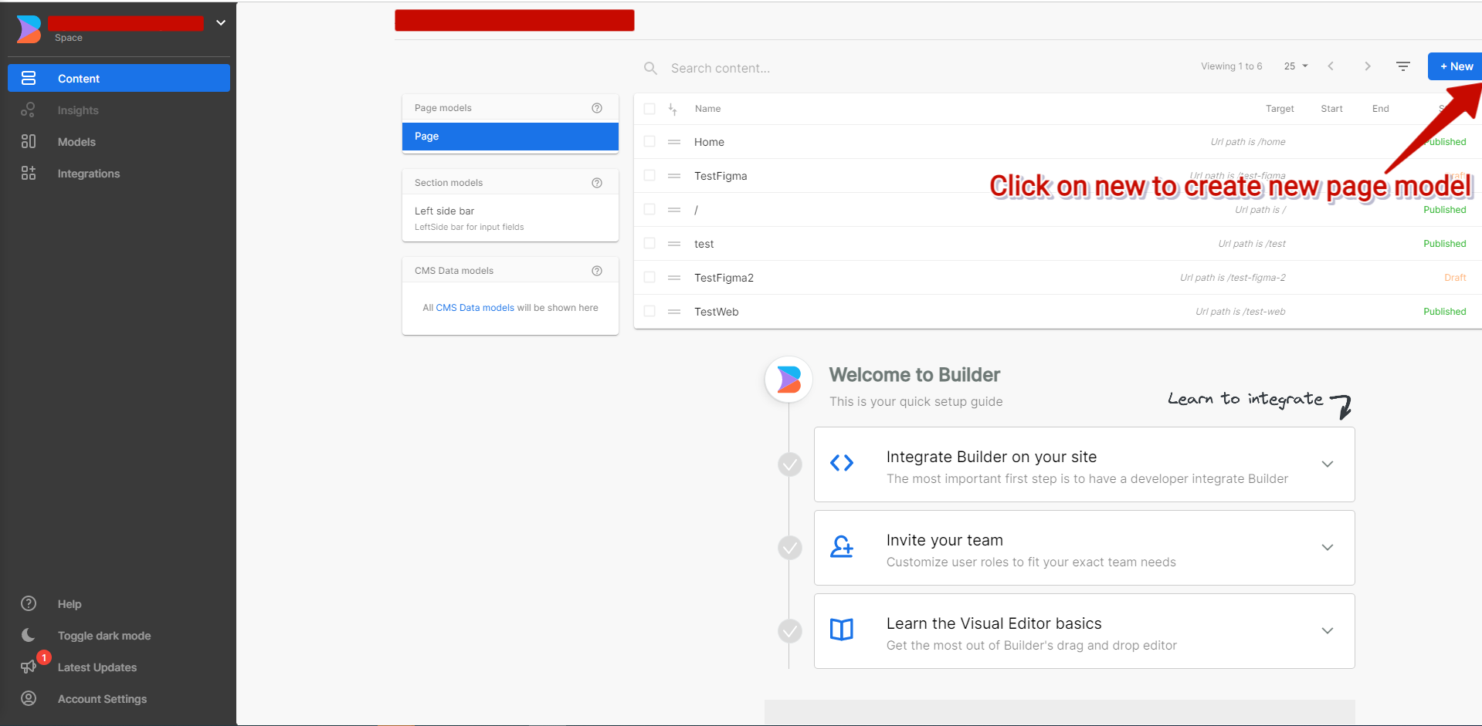
Task: Click the Page models help icon
Action: pos(597,108)
